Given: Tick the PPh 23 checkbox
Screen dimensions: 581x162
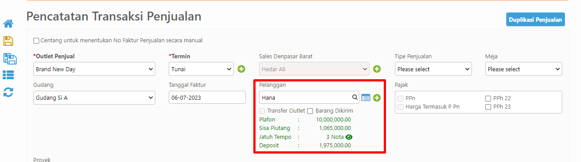Looking at the screenshot, I should (x=488, y=107).
